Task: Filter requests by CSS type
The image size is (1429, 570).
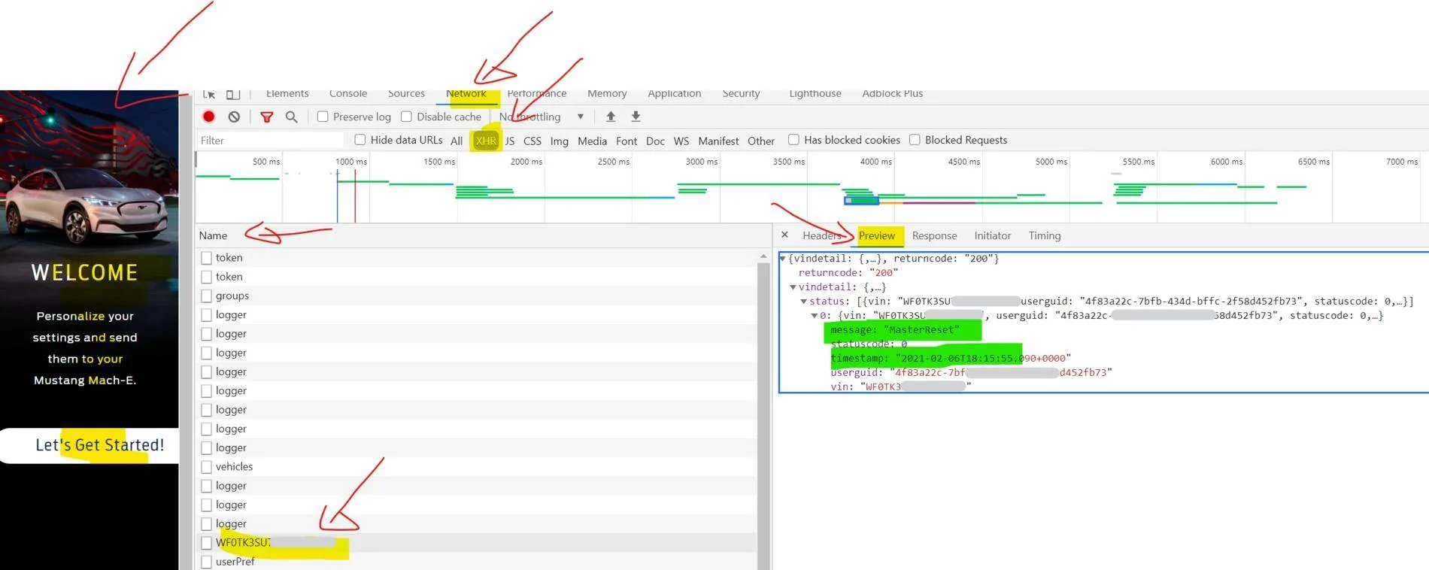Action: (x=532, y=141)
